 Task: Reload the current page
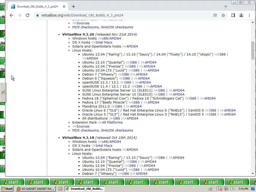pos(27,15)
